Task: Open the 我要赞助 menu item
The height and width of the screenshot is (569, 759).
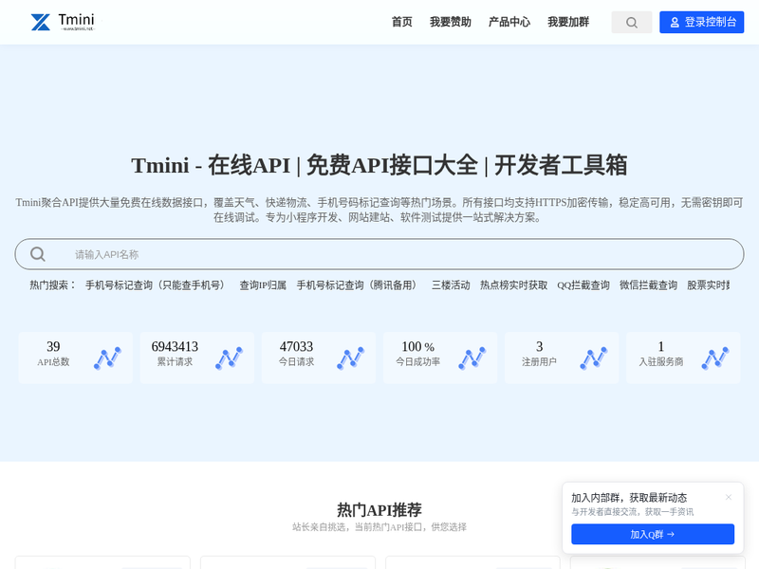Action: click(x=450, y=22)
